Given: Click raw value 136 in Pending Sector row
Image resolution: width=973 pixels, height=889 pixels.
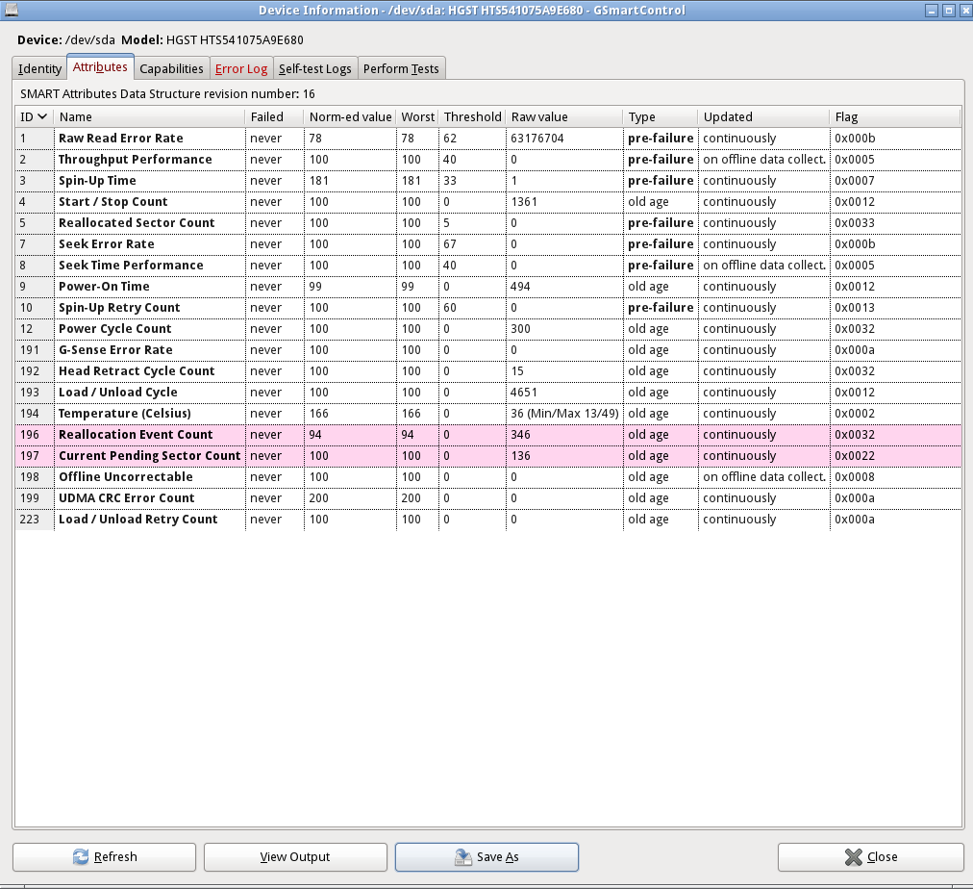Looking at the screenshot, I should (x=520, y=456).
